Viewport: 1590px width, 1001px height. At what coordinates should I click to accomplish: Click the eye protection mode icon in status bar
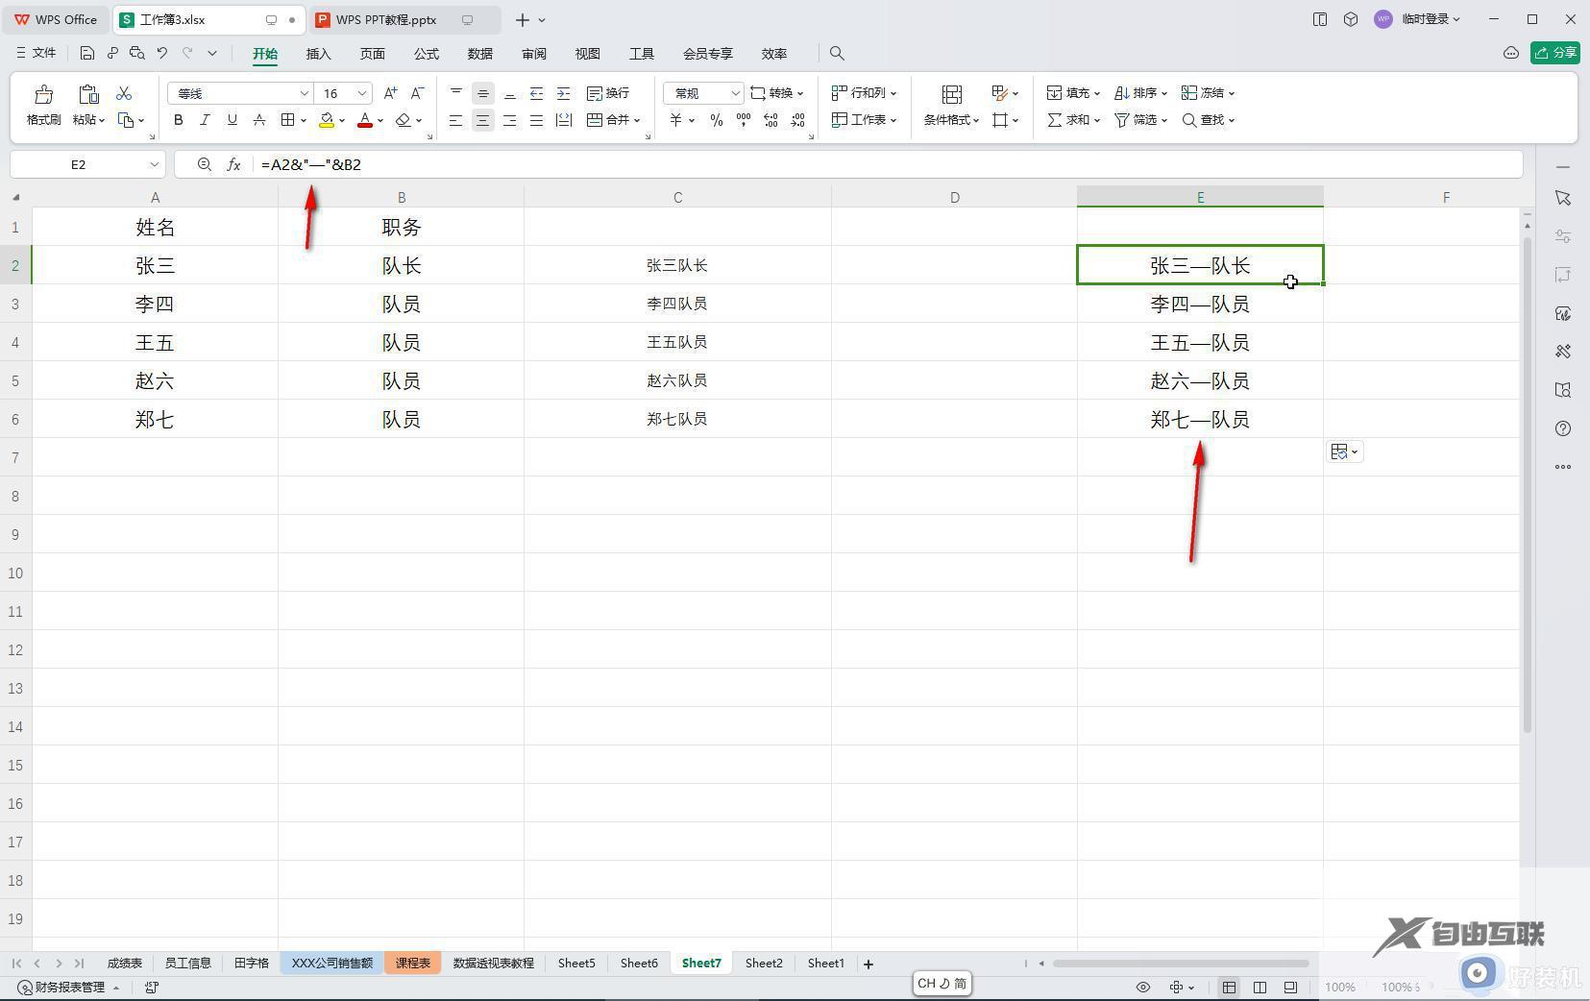tap(1143, 988)
